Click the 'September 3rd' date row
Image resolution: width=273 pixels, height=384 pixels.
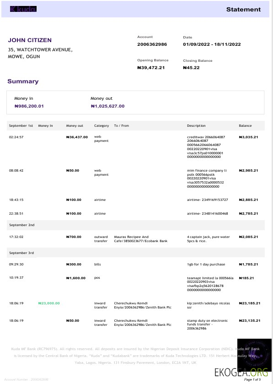click(136, 253)
